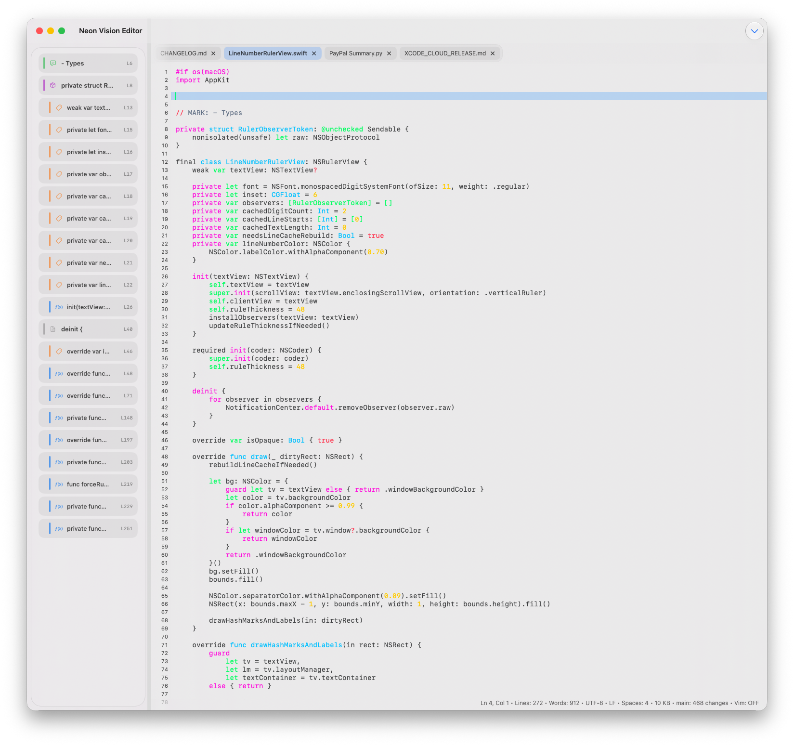Viewport: 794px width, 746px height.
Task: Click the 'Neon Vision Editor' window title
Action: point(111,31)
